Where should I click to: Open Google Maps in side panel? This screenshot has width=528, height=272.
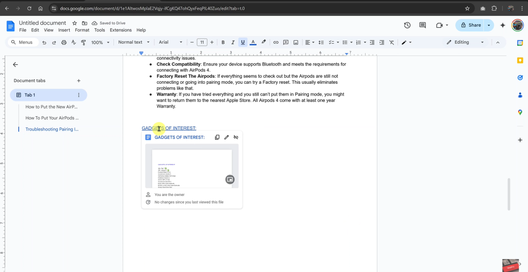pyautogui.click(x=520, y=113)
